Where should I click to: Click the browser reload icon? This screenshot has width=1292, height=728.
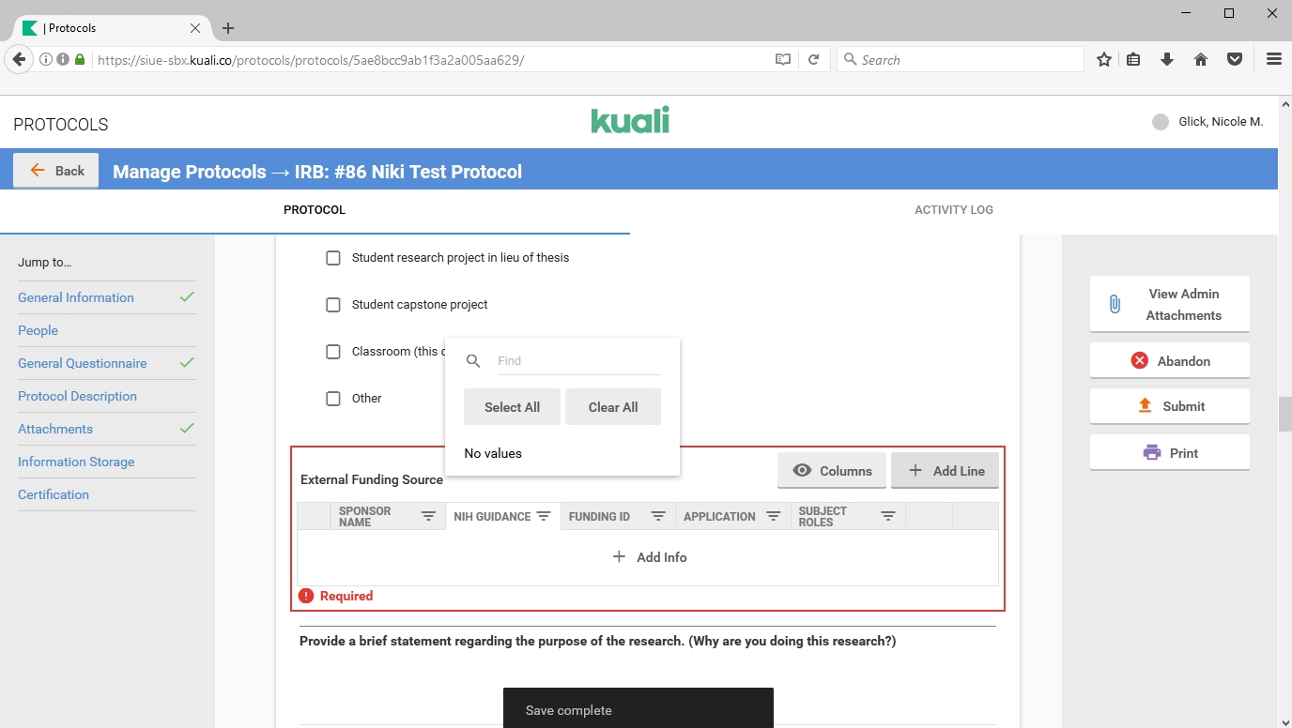pyautogui.click(x=814, y=59)
